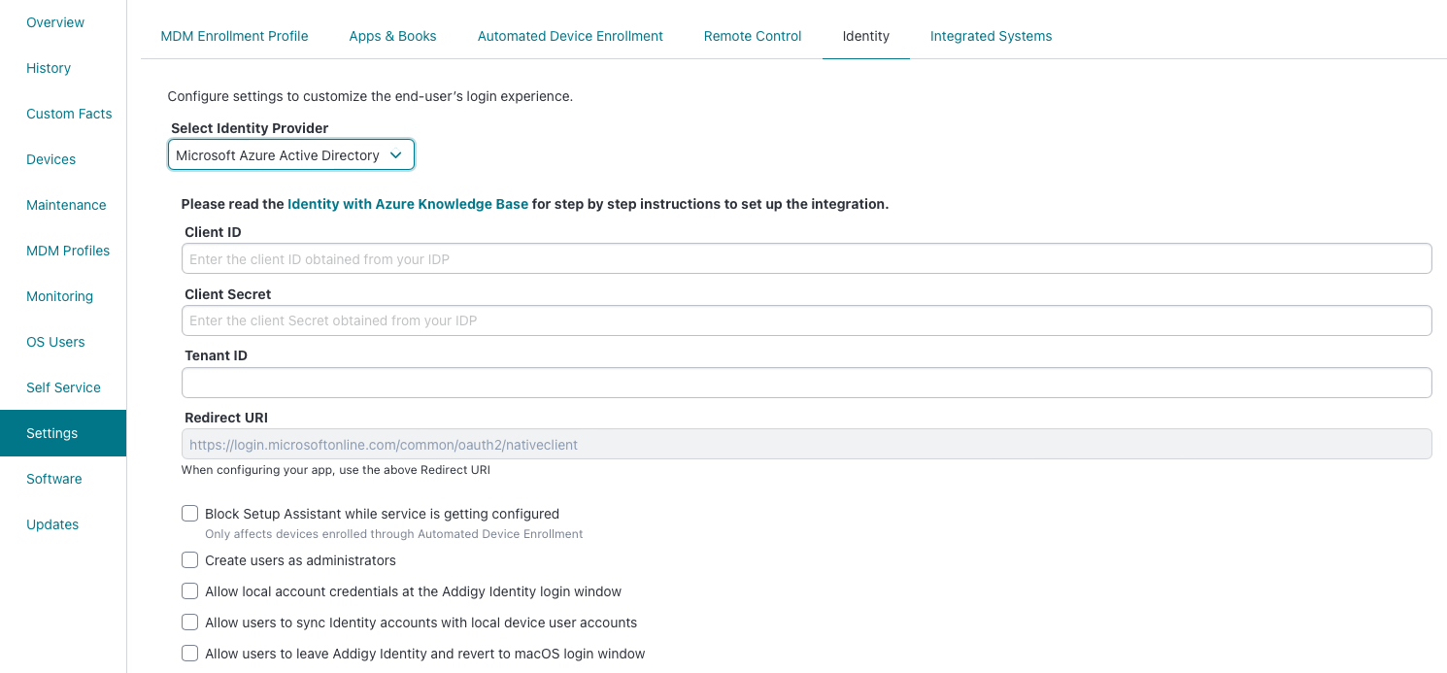Open MDM Profiles sidebar item

point(68,251)
